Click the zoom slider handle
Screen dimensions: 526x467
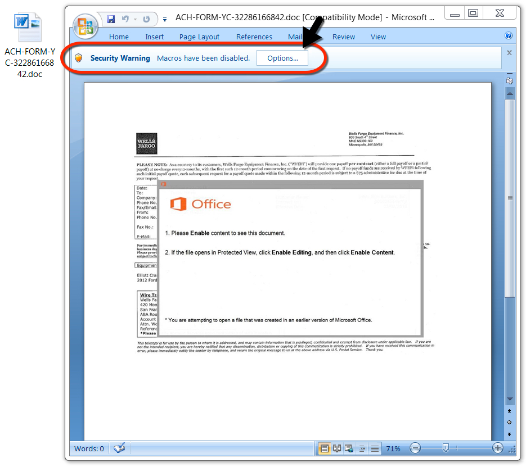446,448
